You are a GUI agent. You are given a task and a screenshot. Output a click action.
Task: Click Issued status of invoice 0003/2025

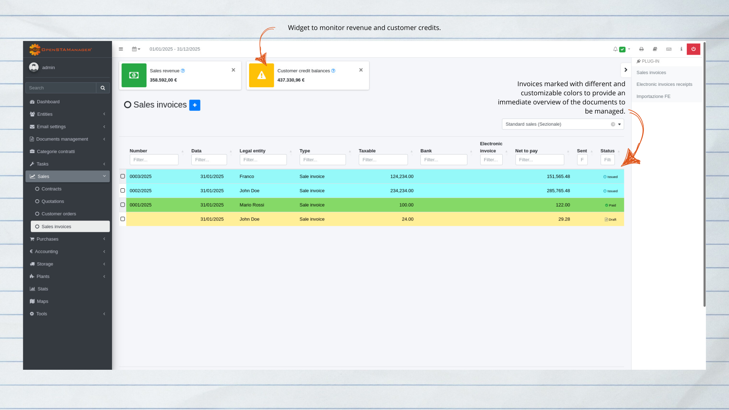[x=611, y=177]
